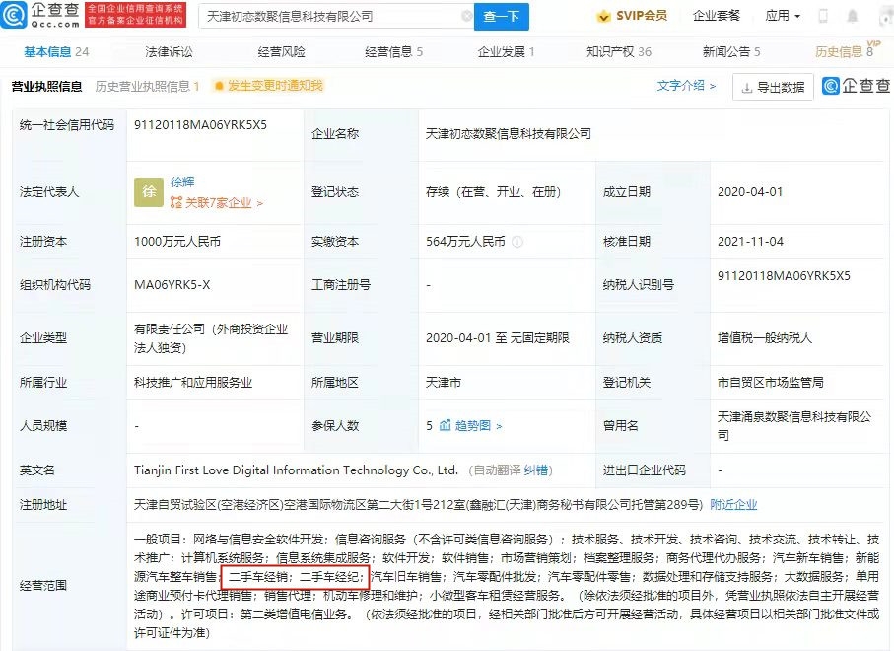Click the 企查查 watermark logo at right
894x651 pixels.
point(857,86)
